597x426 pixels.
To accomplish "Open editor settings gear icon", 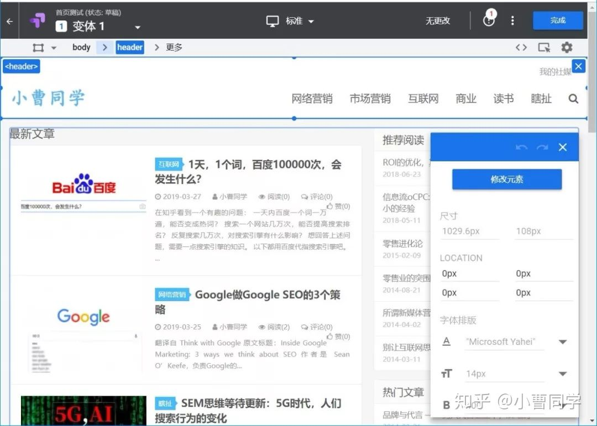I will pos(567,48).
